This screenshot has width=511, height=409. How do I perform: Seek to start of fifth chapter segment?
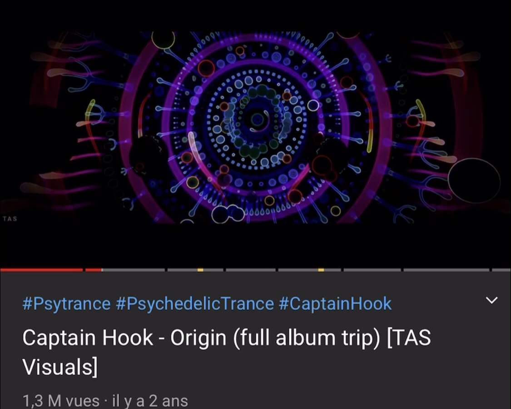(x=280, y=270)
